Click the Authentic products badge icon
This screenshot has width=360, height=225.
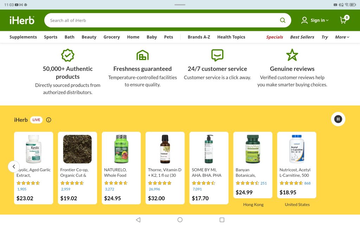pos(67,55)
